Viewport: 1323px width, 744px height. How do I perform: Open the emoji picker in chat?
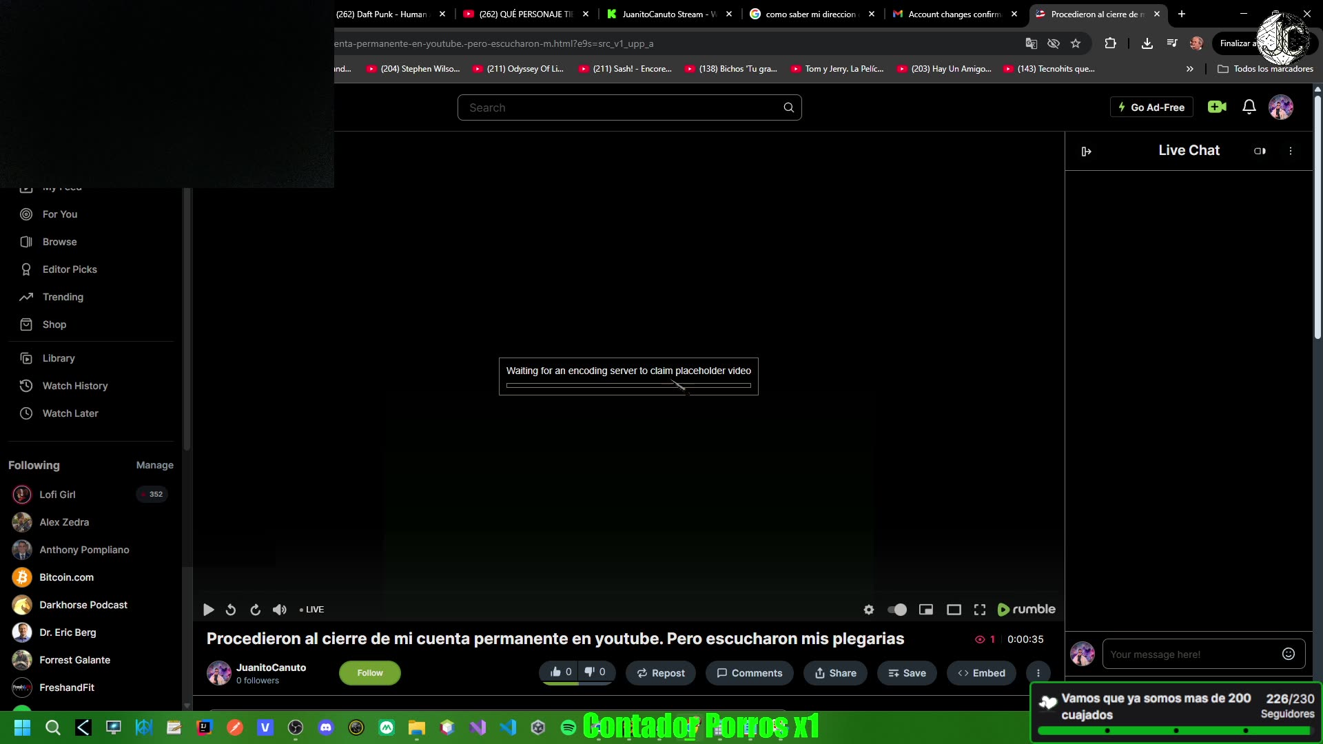[x=1288, y=654]
